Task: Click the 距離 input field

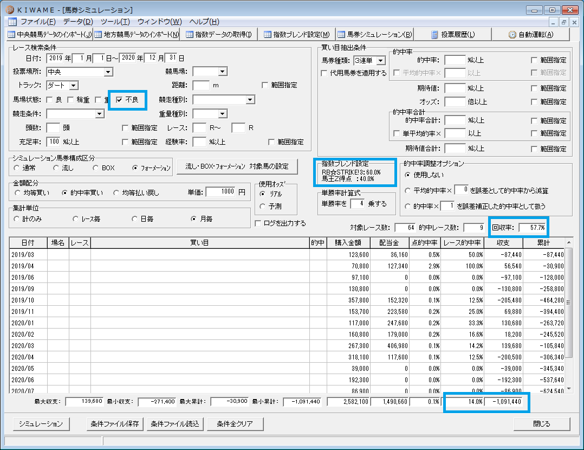Action: coord(201,85)
